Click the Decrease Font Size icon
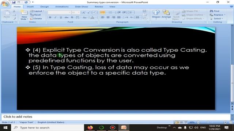This screenshot has width=234, height=131. (88, 13)
